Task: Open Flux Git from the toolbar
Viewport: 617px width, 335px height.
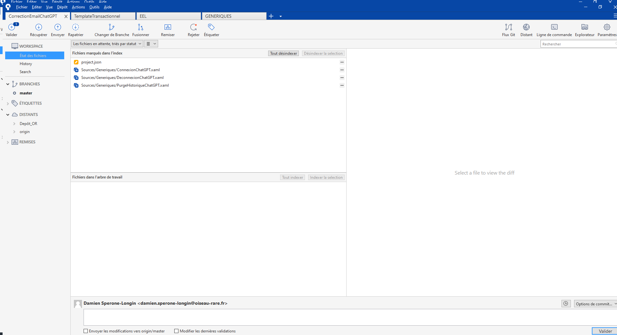Action: tap(508, 27)
